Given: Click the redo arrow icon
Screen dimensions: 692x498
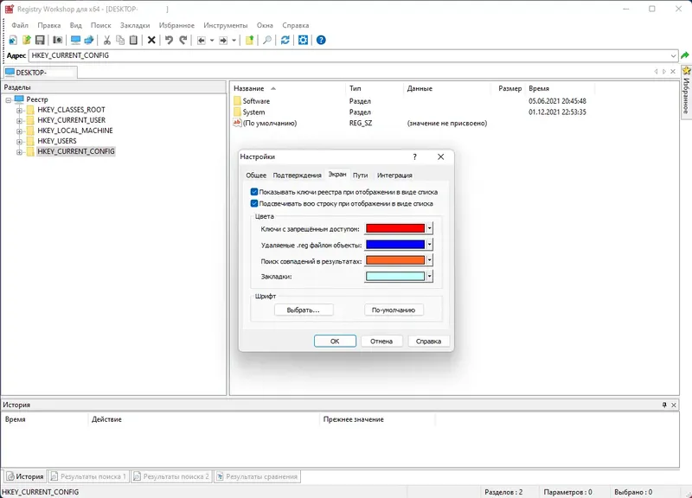Looking at the screenshot, I should coord(183,40).
